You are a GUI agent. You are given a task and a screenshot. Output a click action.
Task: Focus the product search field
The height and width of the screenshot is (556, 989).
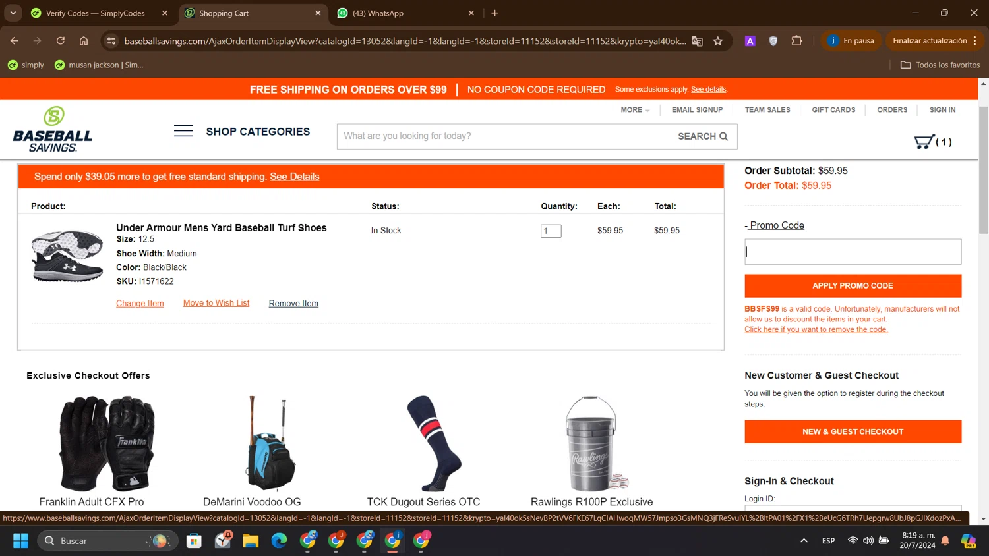coord(504,136)
